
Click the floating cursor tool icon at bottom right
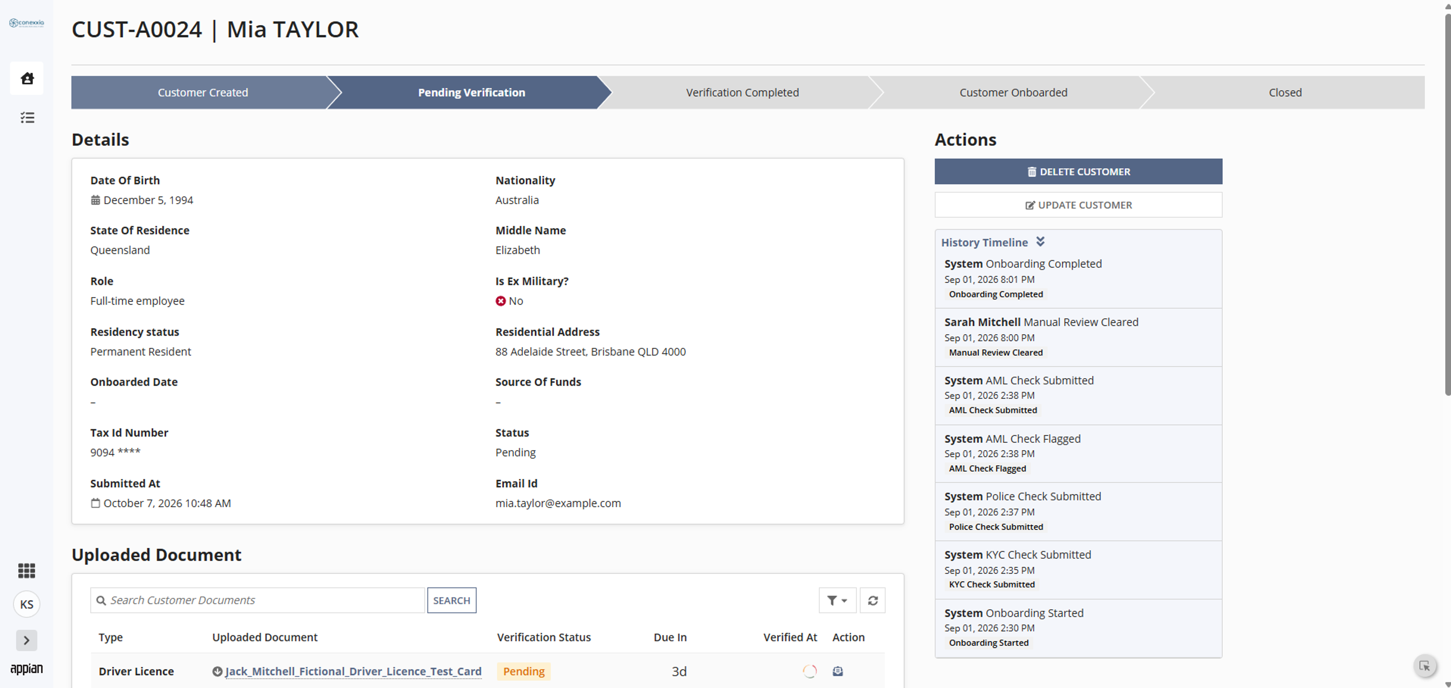[x=1425, y=666]
